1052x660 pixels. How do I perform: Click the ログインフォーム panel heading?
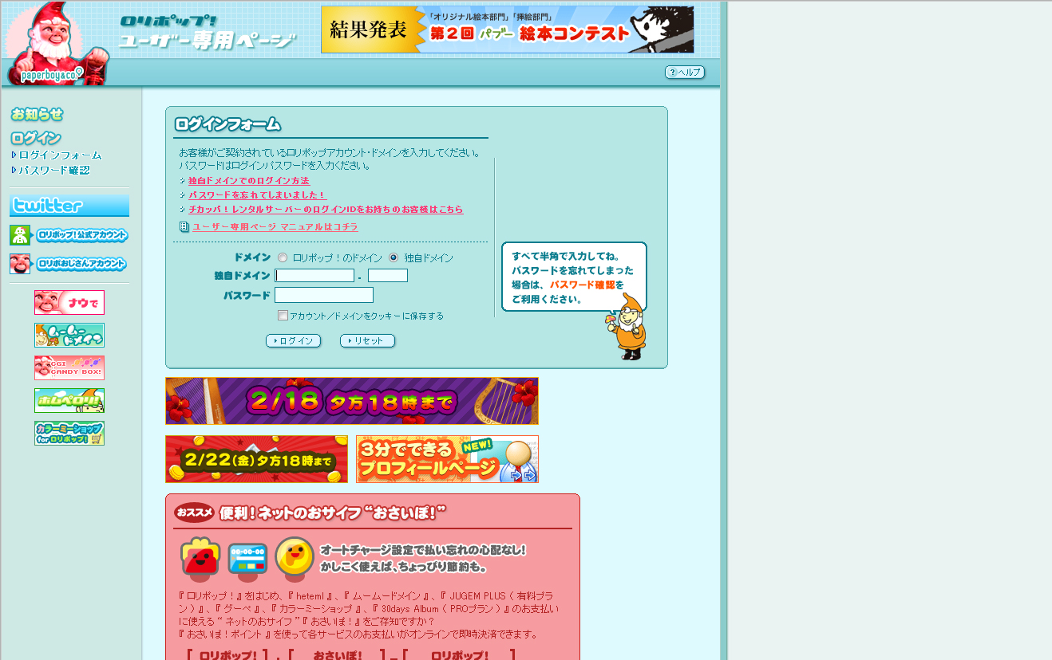point(228,124)
